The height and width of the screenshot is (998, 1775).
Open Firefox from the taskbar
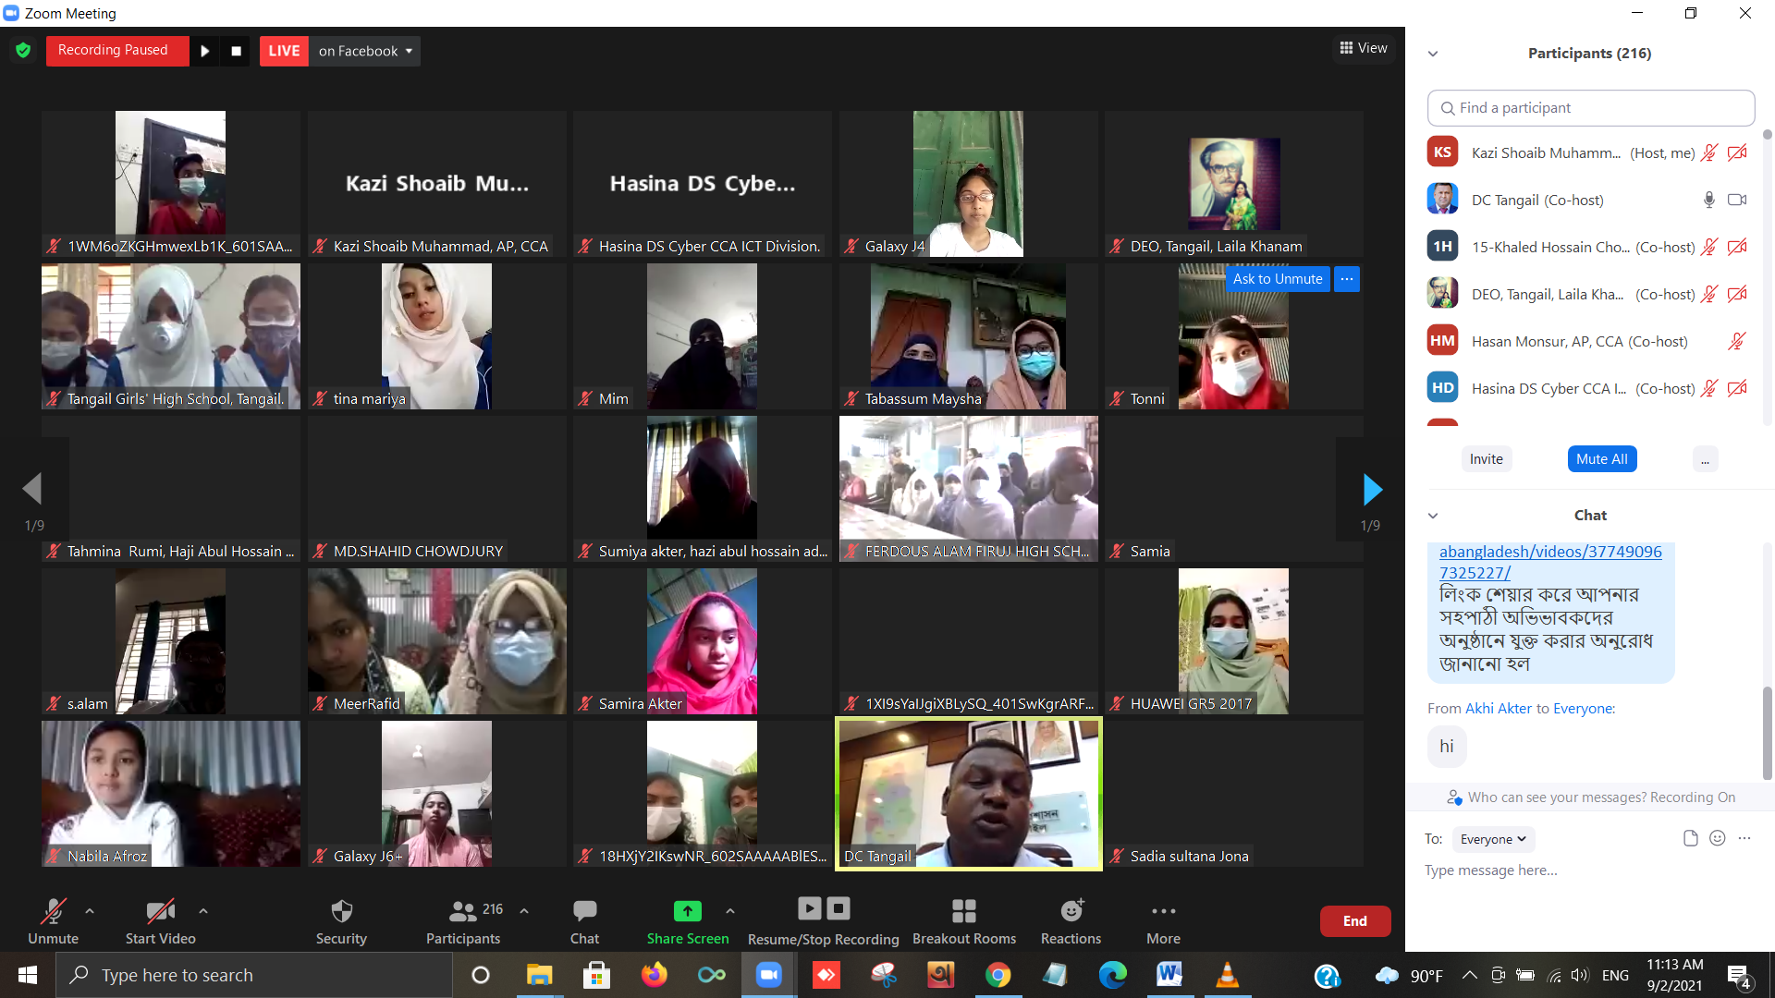point(655,975)
